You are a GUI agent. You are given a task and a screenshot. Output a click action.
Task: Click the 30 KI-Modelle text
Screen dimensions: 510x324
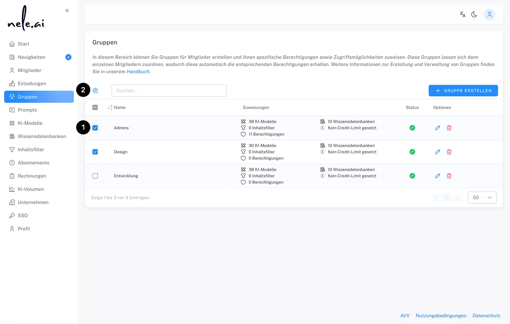point(262,145)
